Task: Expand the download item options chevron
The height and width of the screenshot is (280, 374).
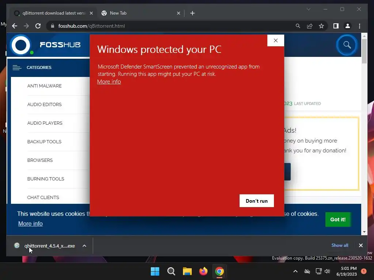Action: 84,246
